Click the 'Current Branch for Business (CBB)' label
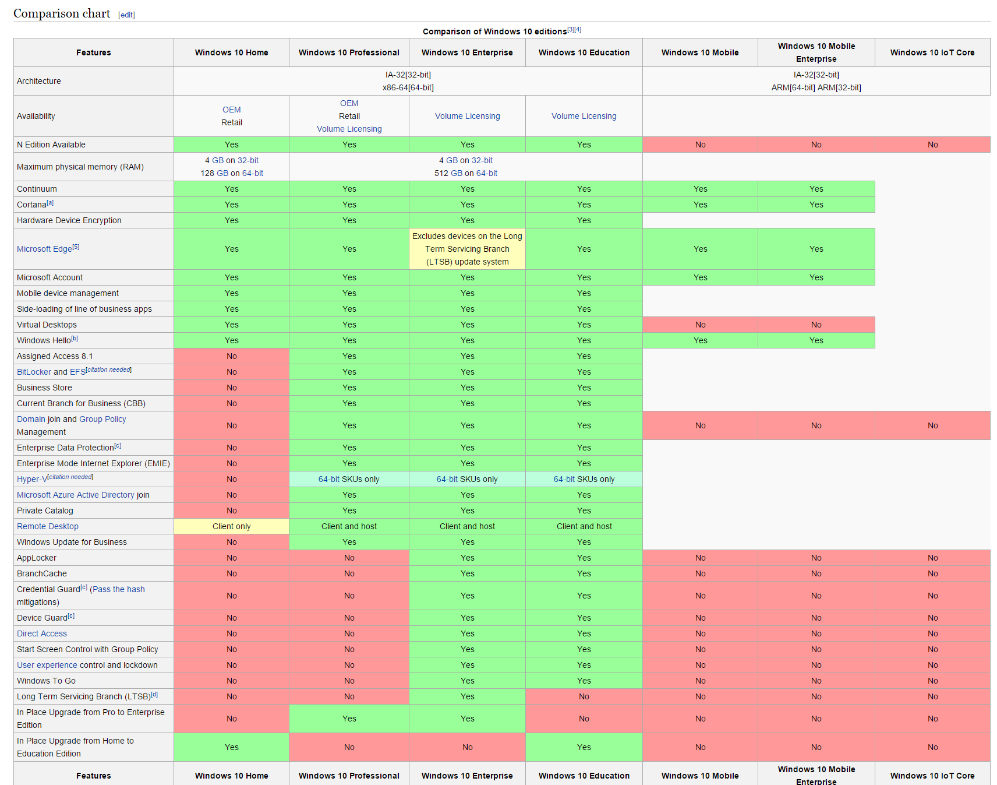Image resolution: width=997 pixels, height=785 pixels. 81,403
